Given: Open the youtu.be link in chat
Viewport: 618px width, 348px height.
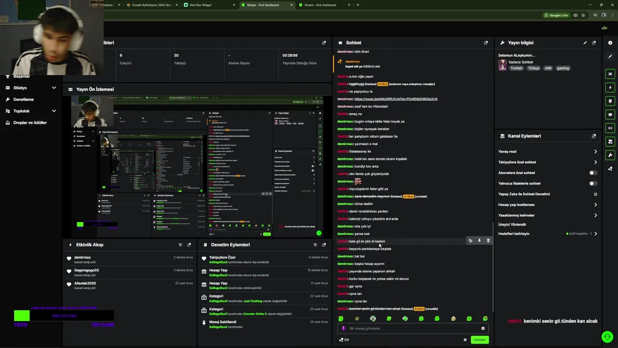Looking at the screenshot, I should (396, 99).
